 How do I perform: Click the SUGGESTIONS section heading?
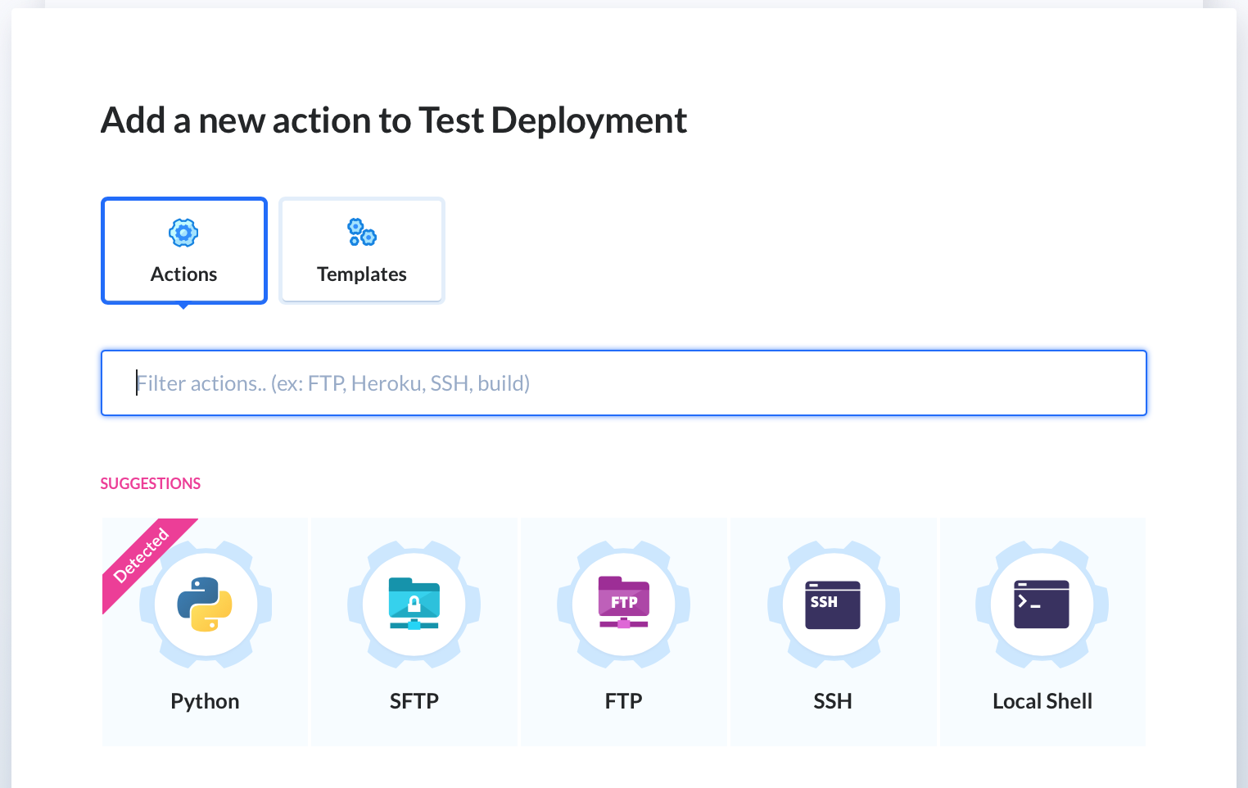point(151,483)
